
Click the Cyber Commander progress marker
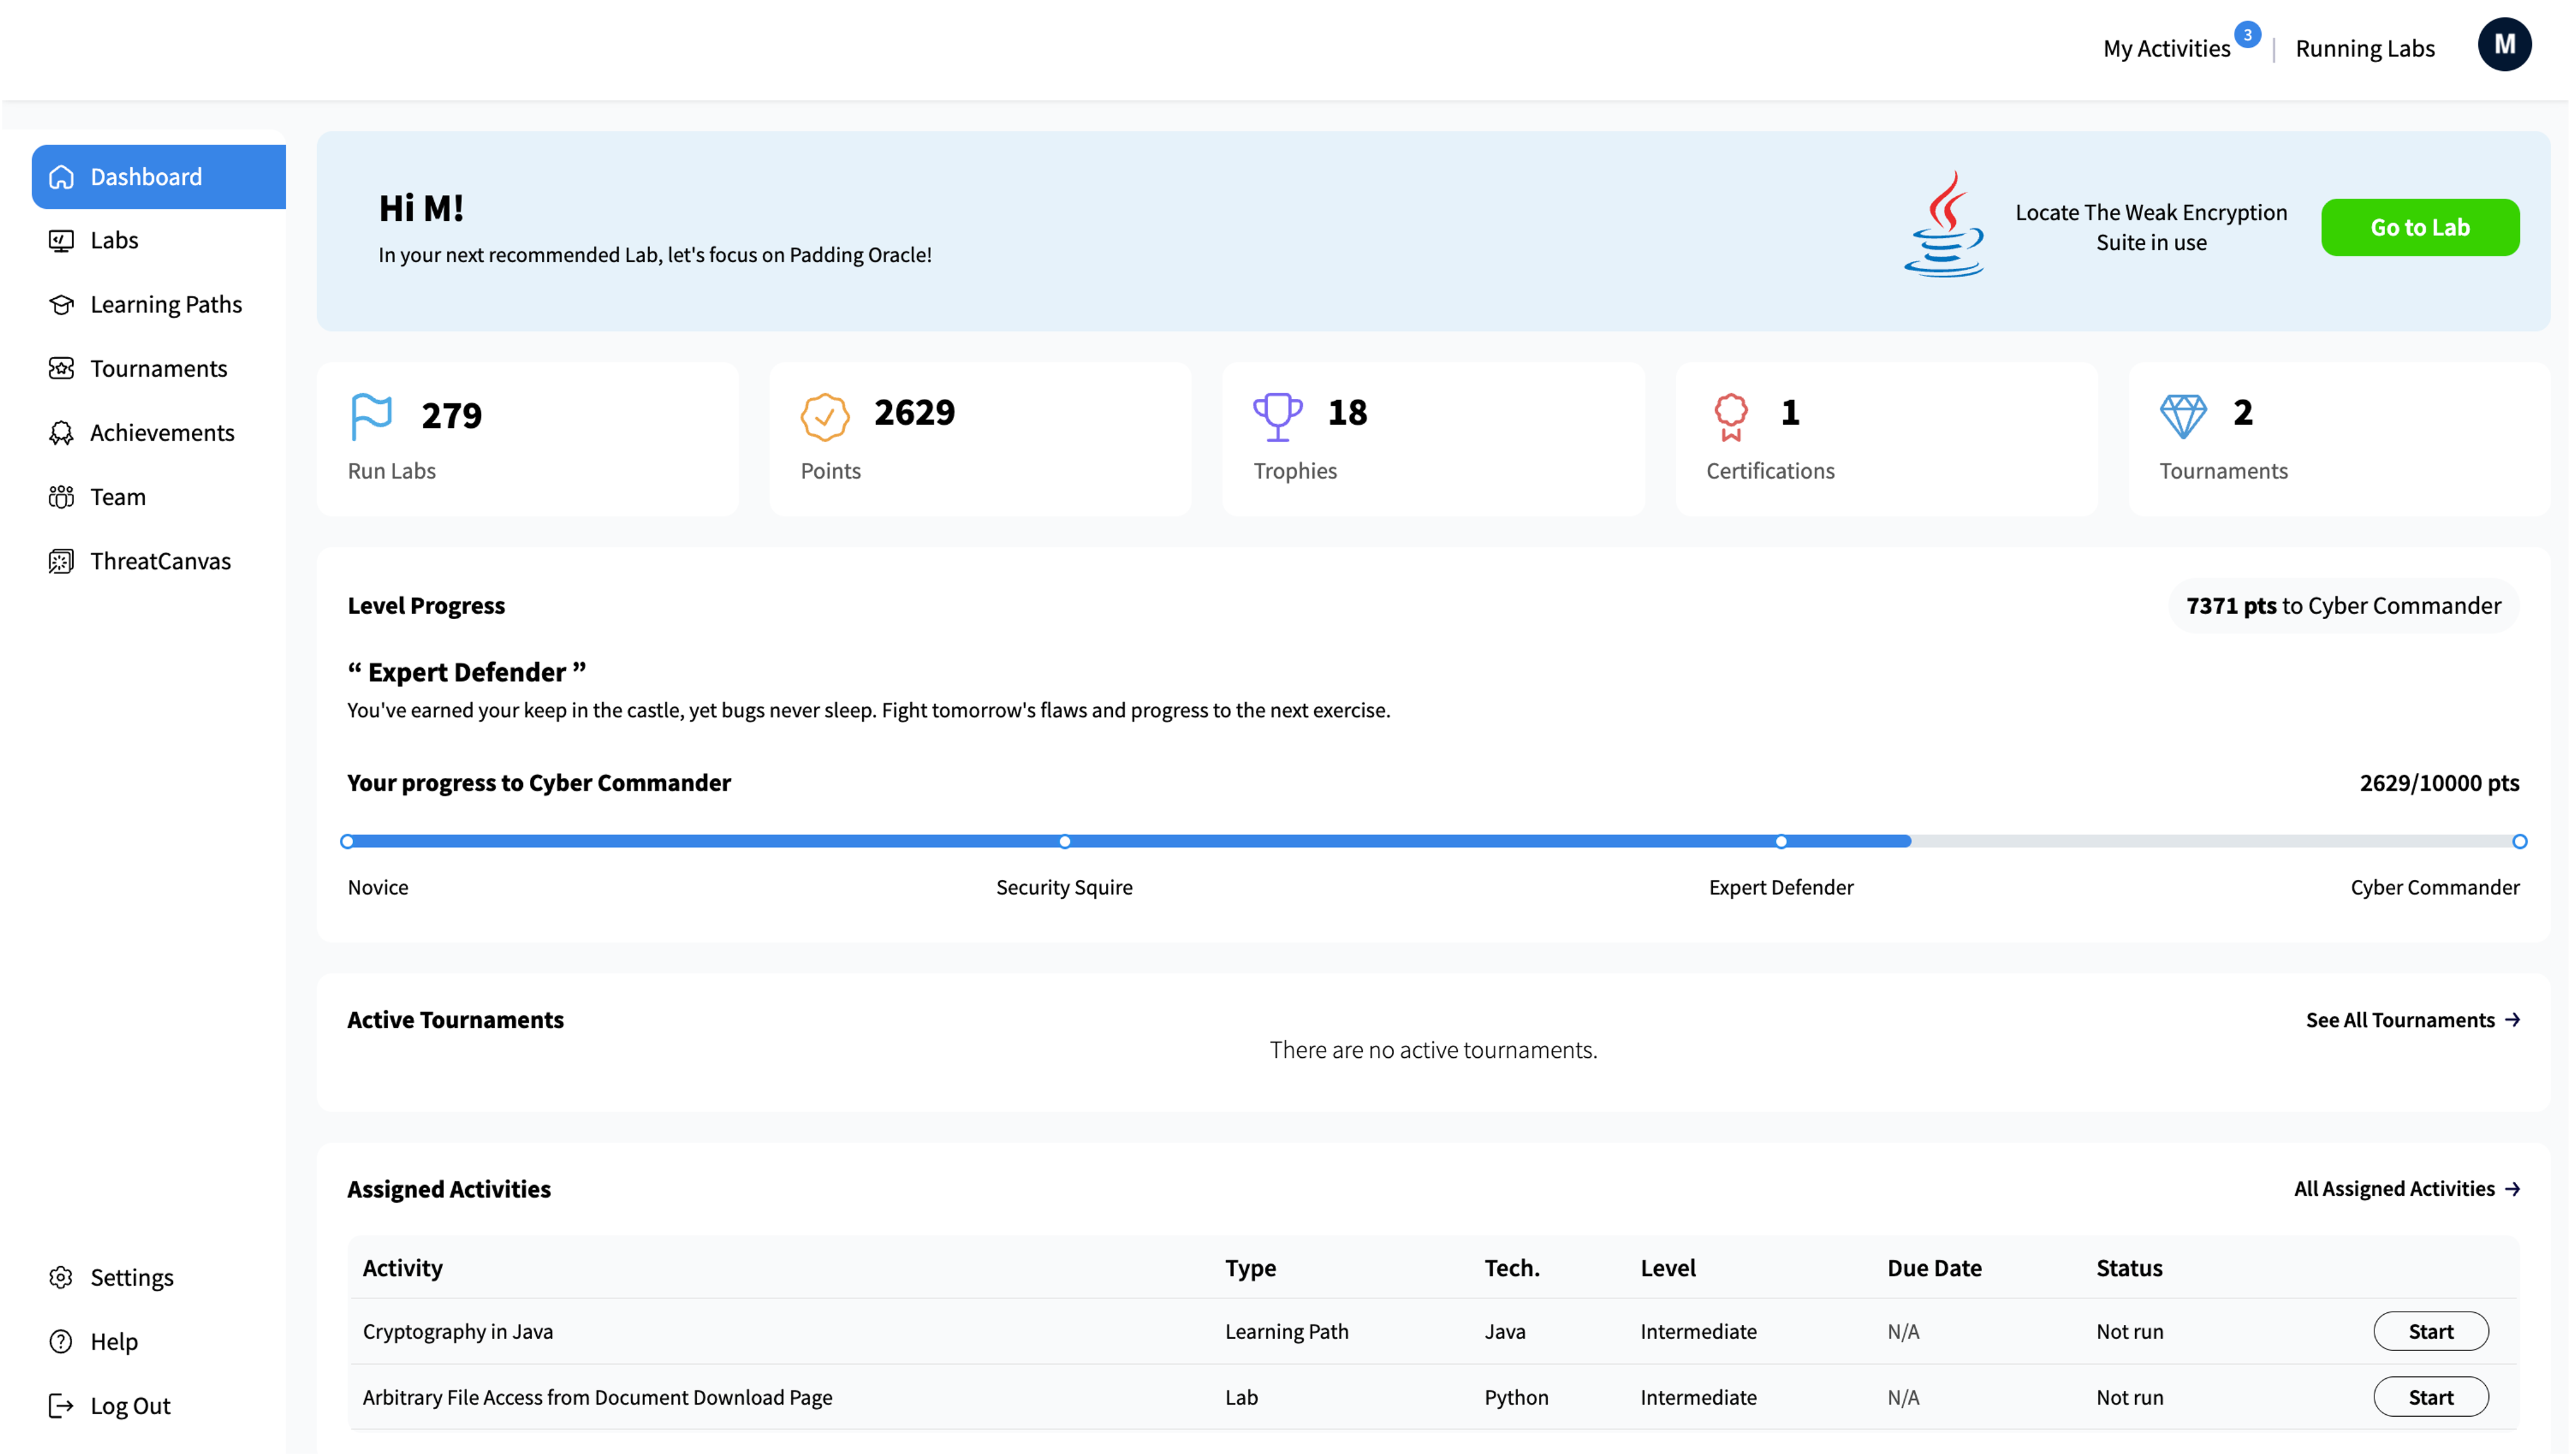pyautogui.click(x=2519, y=842)
